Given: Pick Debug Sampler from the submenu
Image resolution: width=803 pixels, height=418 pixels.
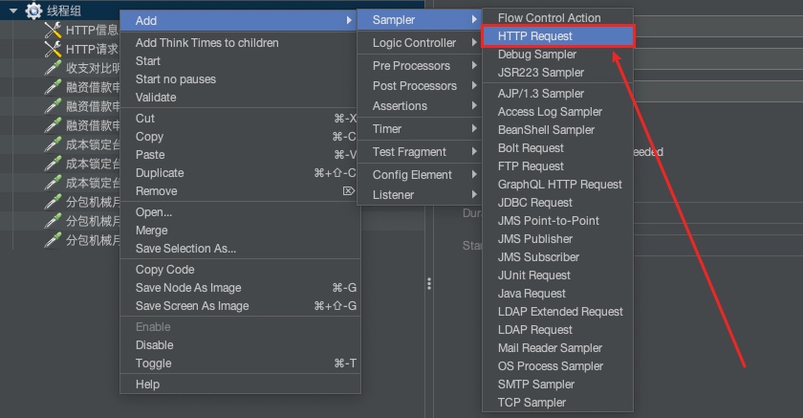Looking at the screenshot, I should click(537, 55).
